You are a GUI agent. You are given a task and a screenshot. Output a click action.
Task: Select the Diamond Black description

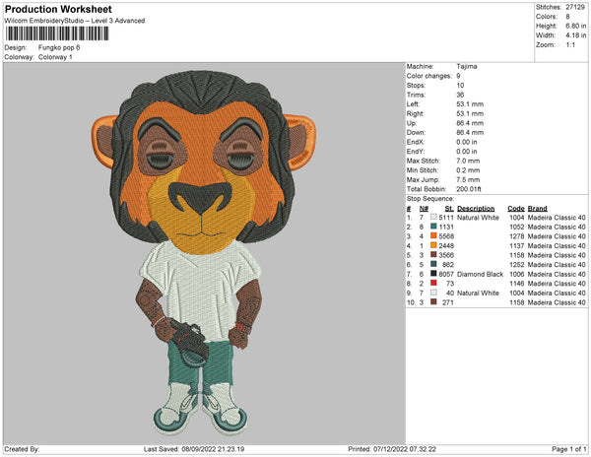click(481, 274)
